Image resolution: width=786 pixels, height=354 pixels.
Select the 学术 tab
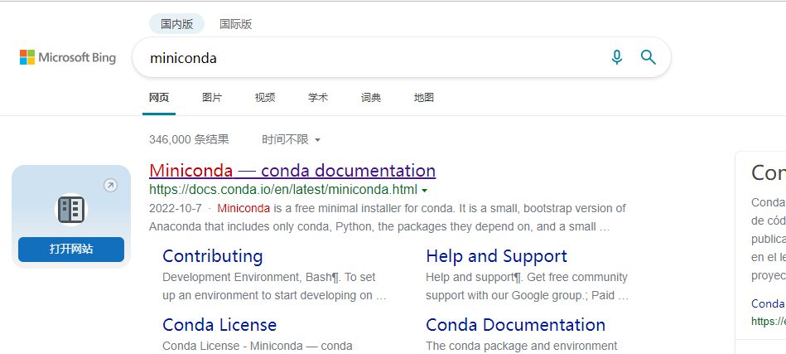(x=318, y=98)
